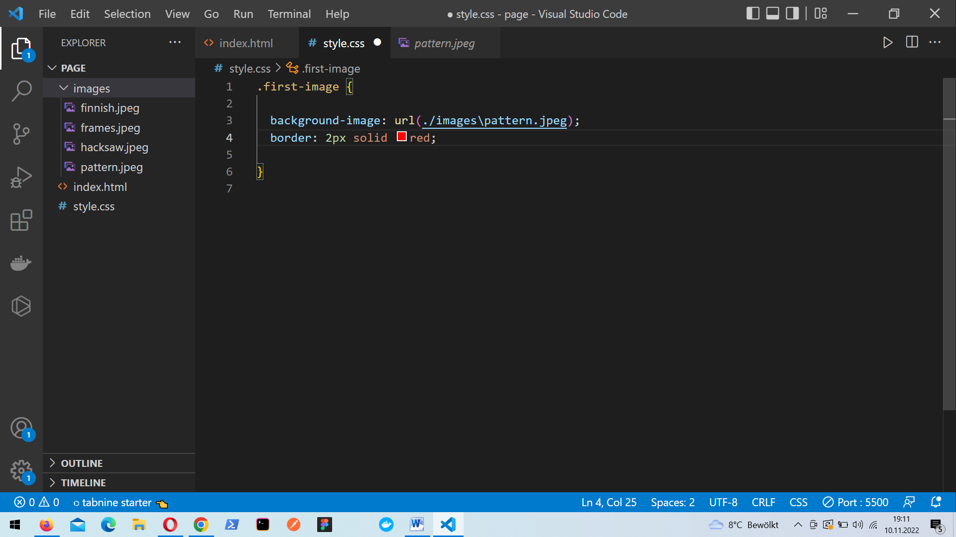Click the red color swatch in code
Screen dimensions: 956x537
[402, 137]
